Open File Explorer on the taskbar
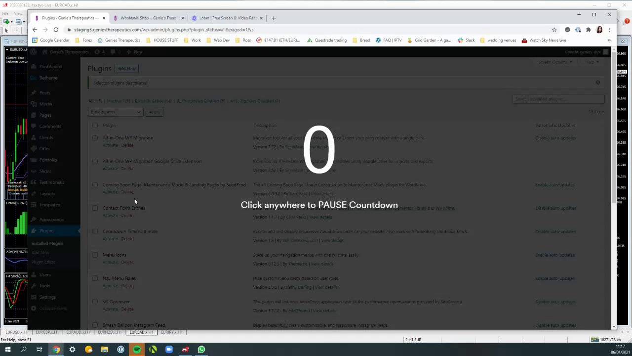Screen dimensions: 632x356 pos(105,350)
